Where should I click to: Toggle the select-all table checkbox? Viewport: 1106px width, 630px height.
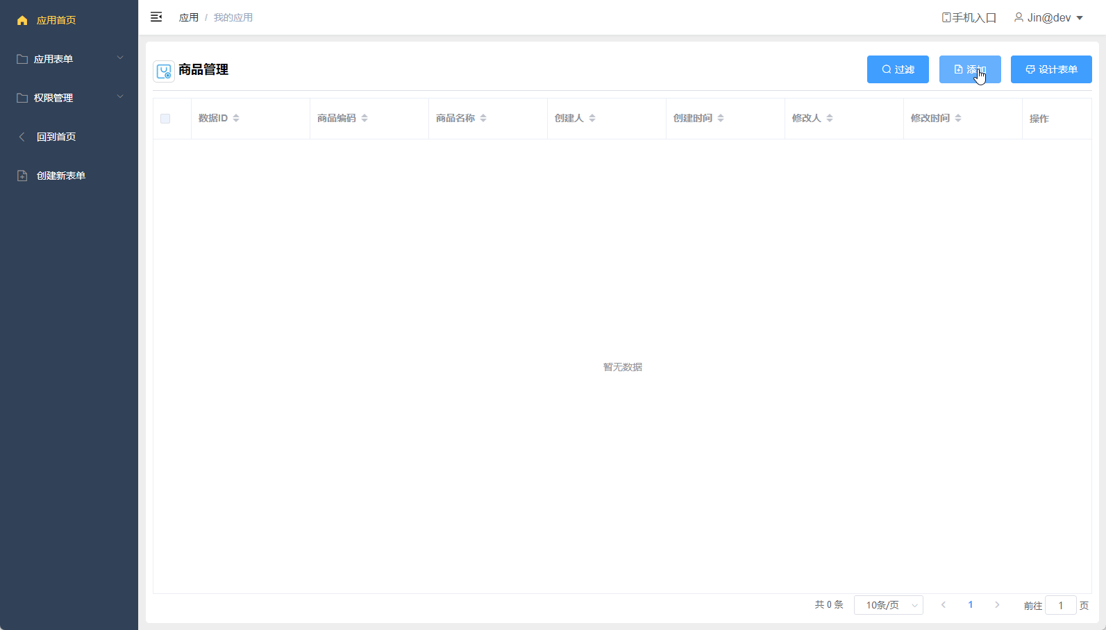tap(165, 119)
